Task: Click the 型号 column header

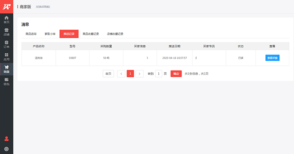Action: click(x=72, y=46)
